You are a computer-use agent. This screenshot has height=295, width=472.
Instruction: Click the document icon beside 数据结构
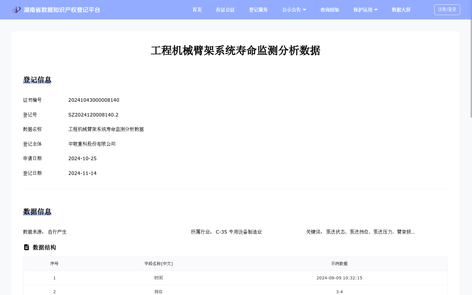point(27,247)
